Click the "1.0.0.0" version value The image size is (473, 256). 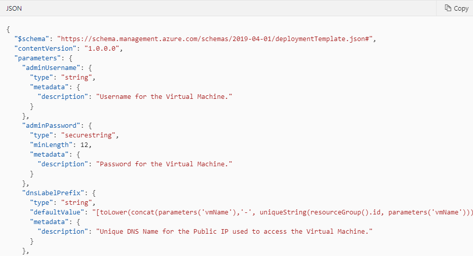coord(102,49)
